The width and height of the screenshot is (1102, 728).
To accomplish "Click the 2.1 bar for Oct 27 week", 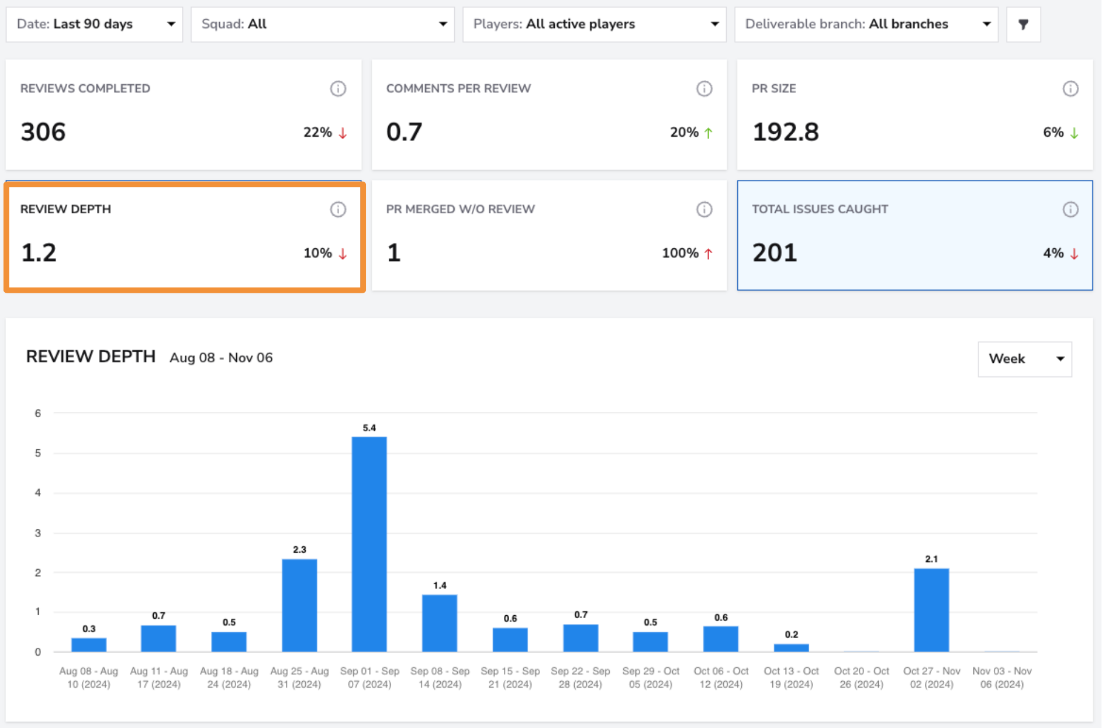I will coord(931,610).
